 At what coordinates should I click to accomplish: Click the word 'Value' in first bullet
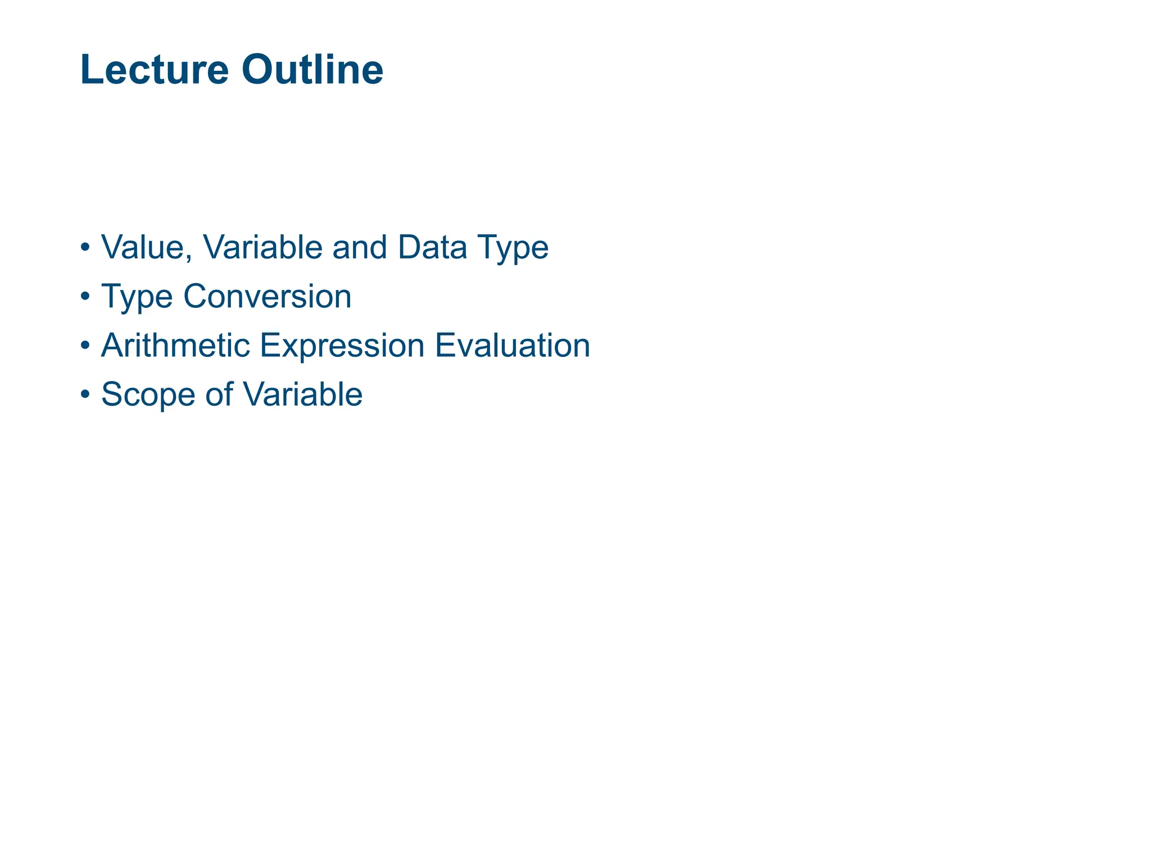[144, 247]
